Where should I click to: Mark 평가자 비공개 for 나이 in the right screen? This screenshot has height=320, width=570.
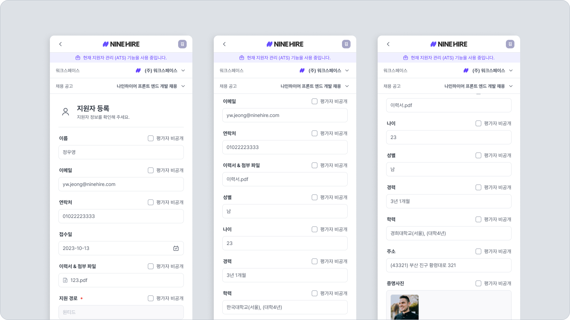[x=478, y=123]
